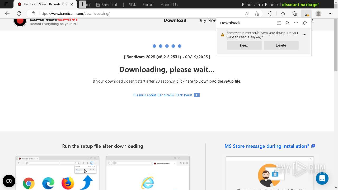Open downloads folder from Downloads panel
Image resolution: width=338 pixels, height=190 pixels.
(279, 23)
